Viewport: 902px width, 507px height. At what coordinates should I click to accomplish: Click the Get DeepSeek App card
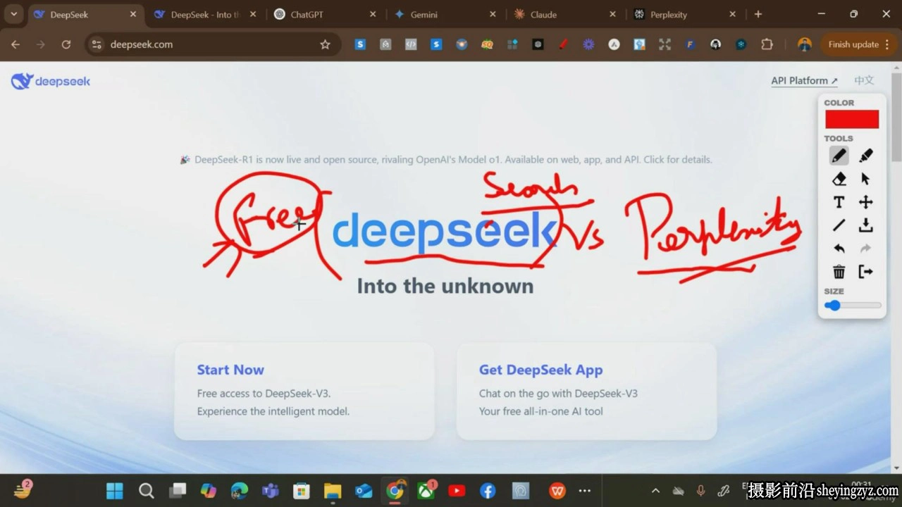point(586,391)
